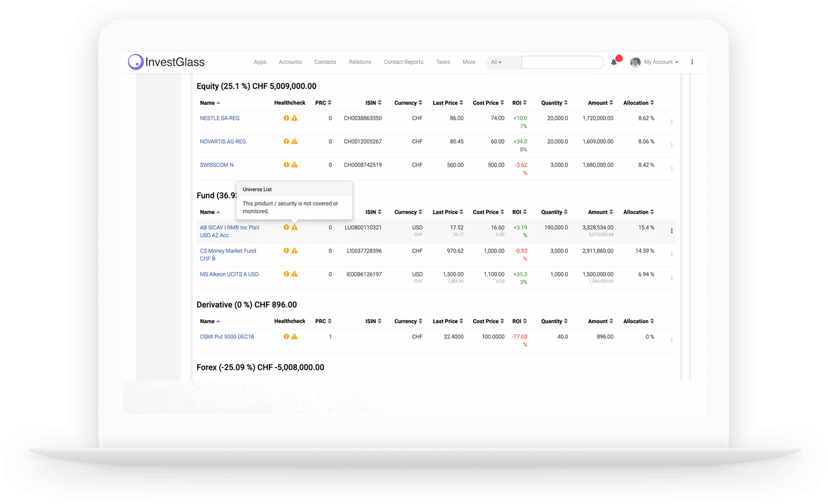The height and width of the screenshot is (504, 828).
Task: Sort Equity table by Last Price
Action: [448, 103]
